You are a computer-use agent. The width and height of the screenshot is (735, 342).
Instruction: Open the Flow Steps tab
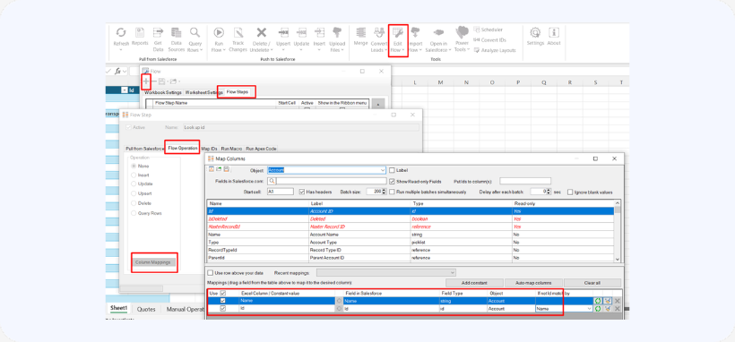238,92
